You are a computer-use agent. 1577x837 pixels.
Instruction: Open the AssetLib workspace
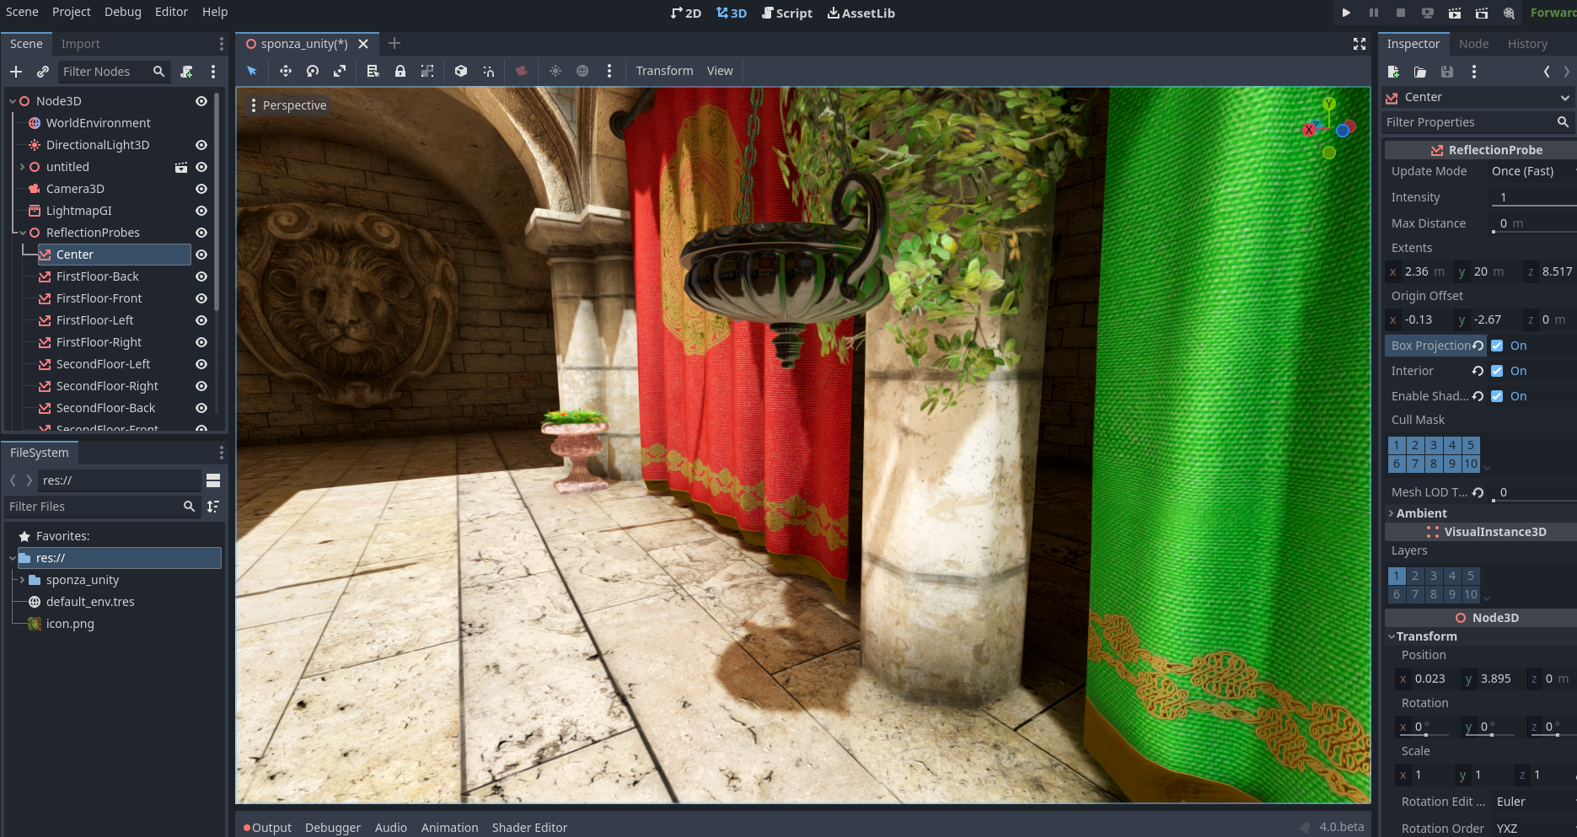coord(861,13)
